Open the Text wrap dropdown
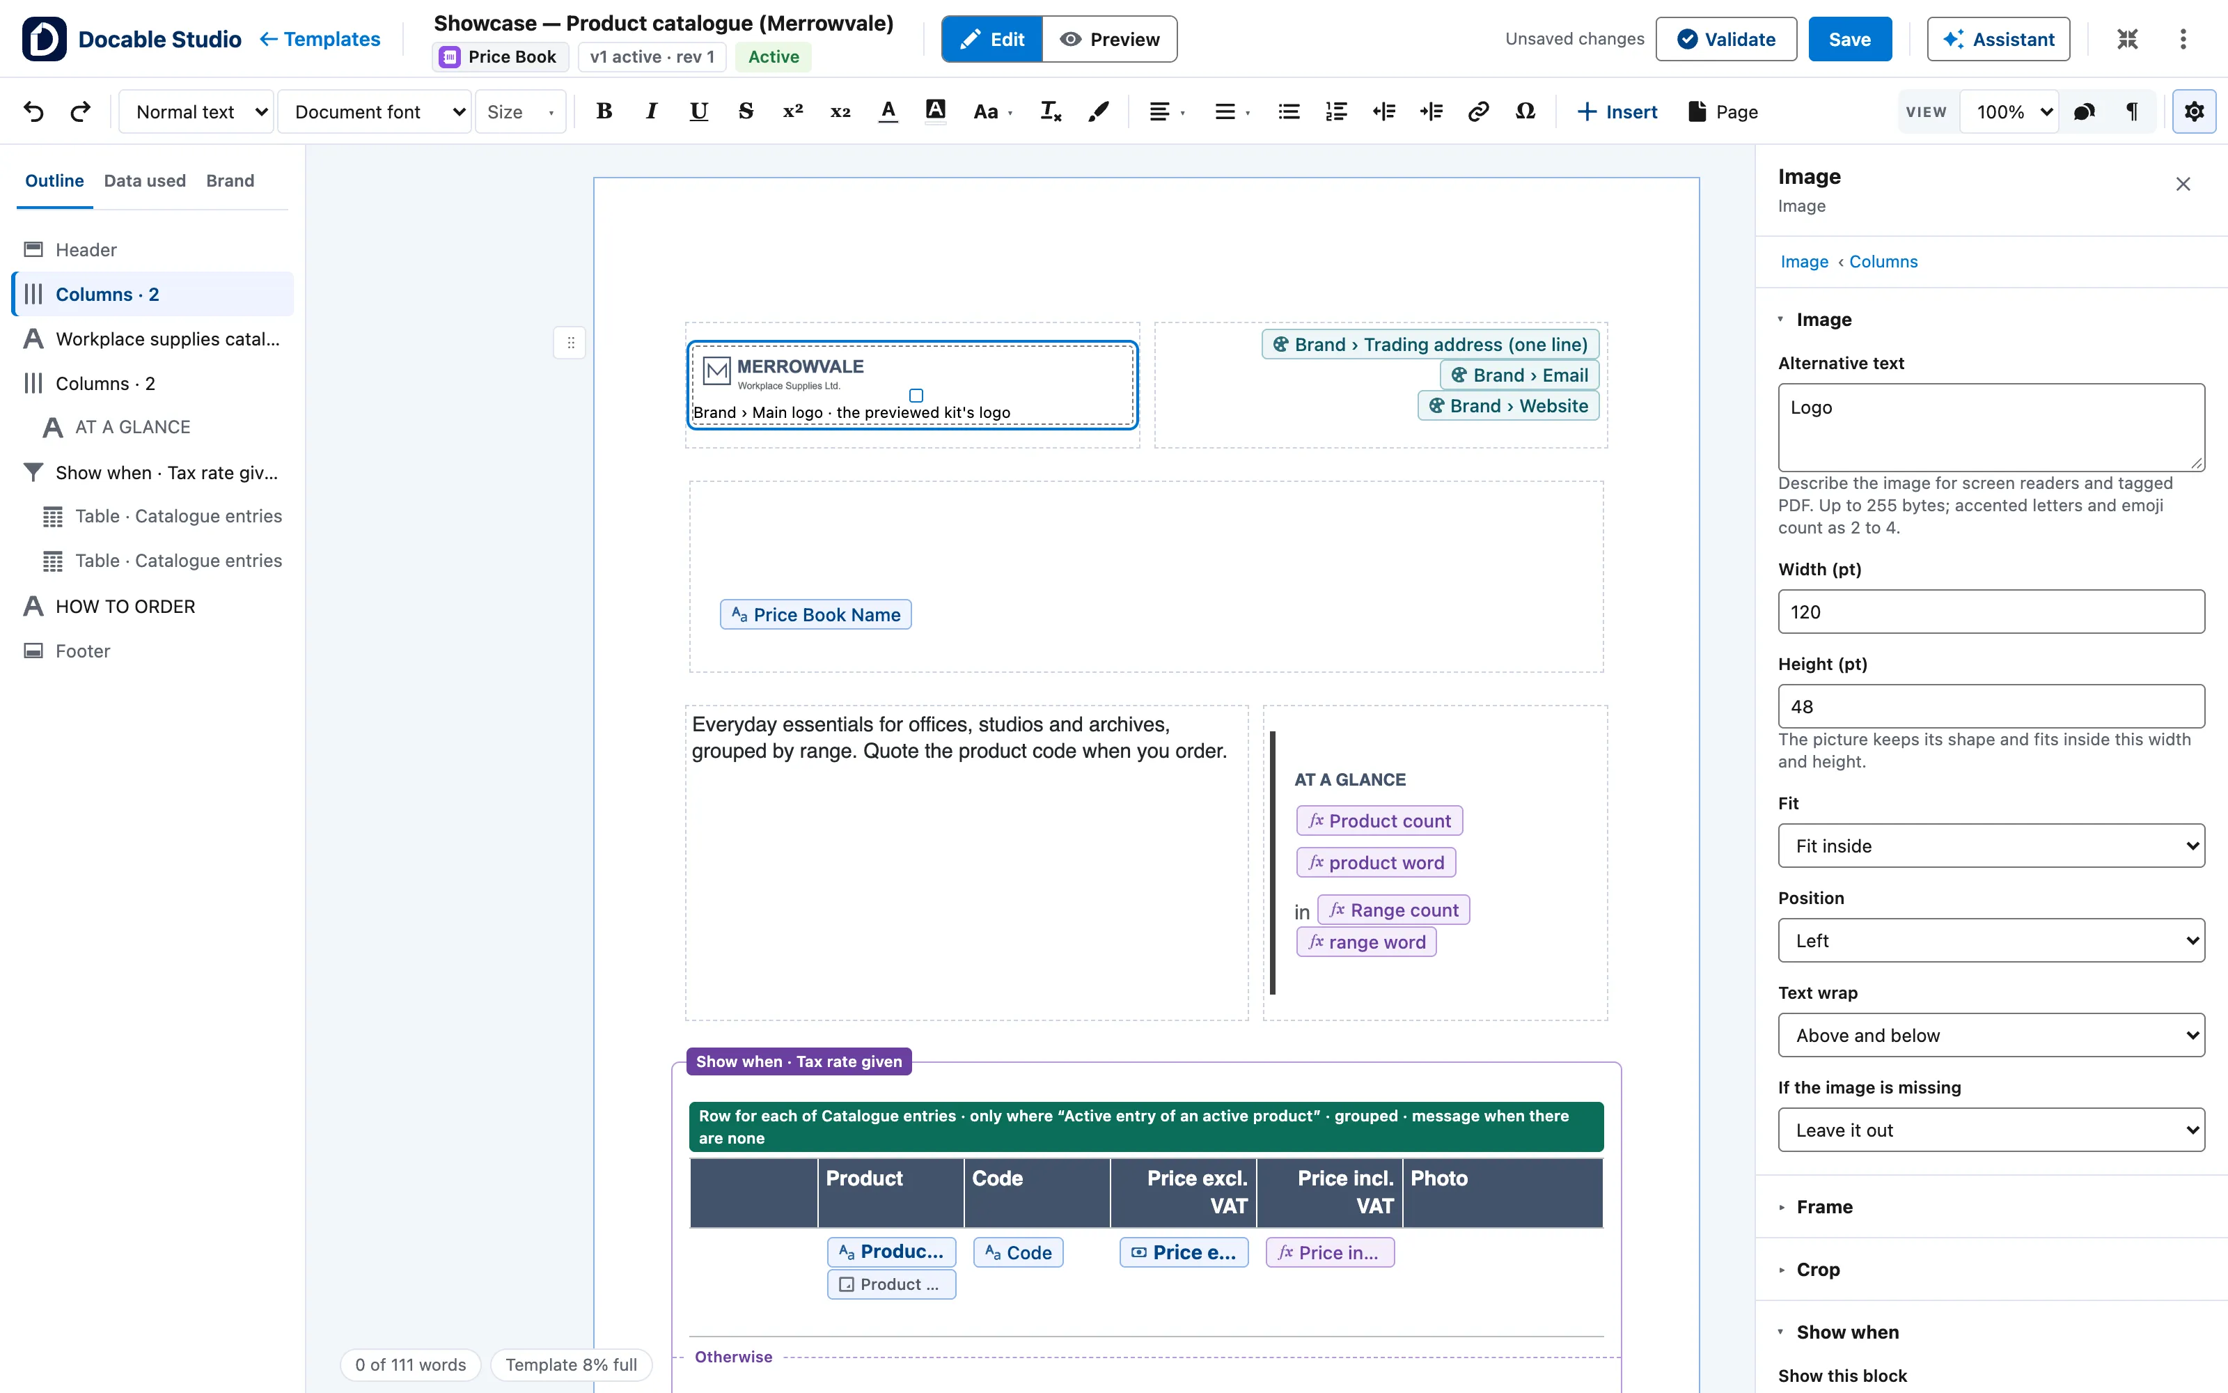The height and width of the screenshot is (1393, 2228). (x=1991, y=1036)
